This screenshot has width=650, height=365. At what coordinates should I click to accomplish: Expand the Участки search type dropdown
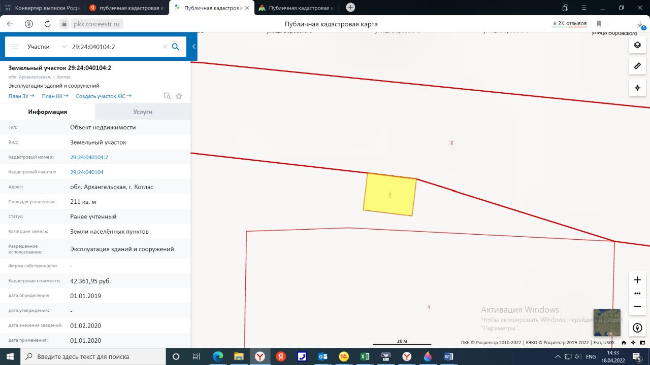(x=64, y=47)
